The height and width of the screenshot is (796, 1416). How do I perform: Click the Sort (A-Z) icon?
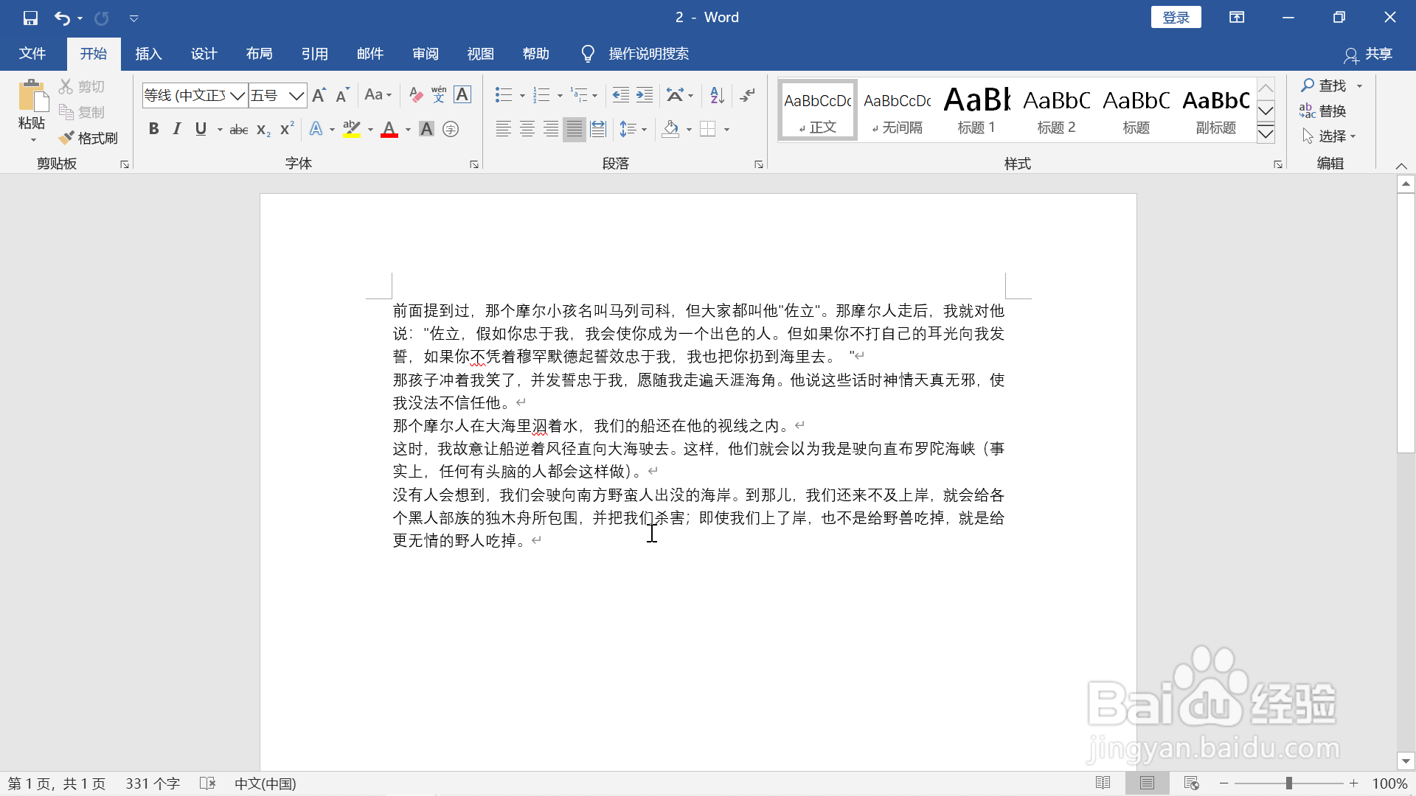tap(717, 95)
